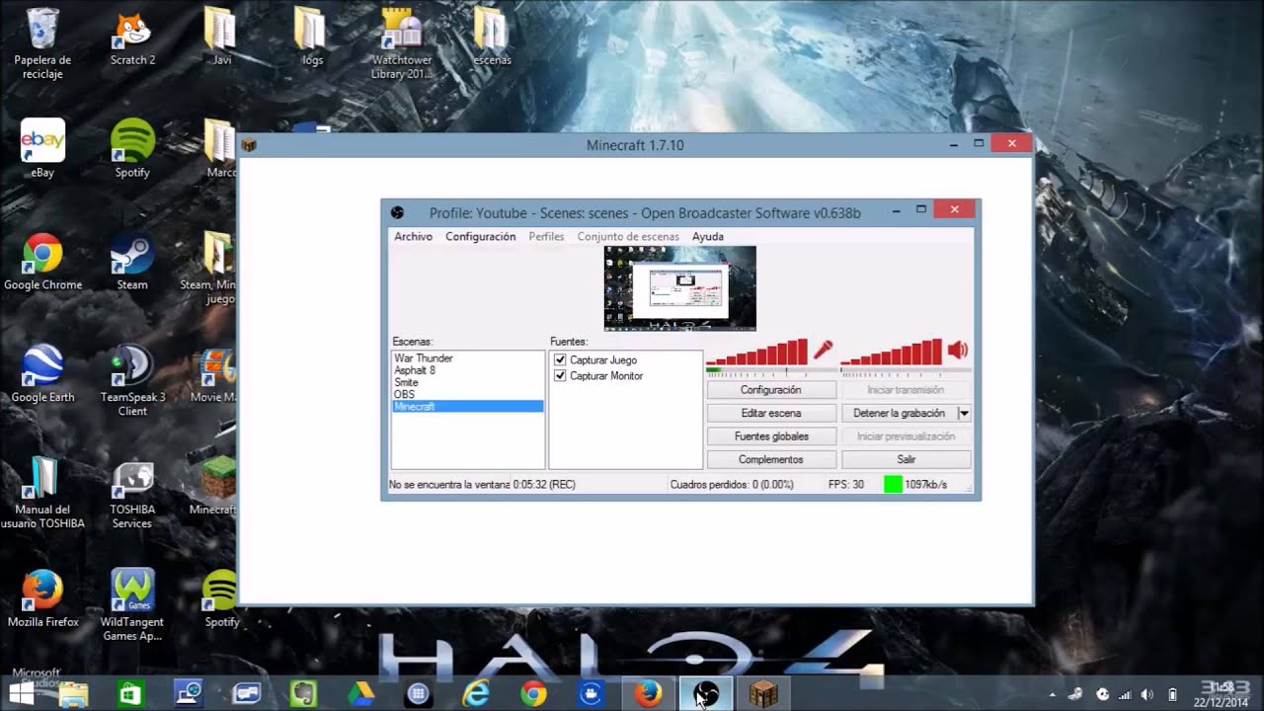Mute desktop audio via speaker icon in OBS
Screen dimensions: 1264x711
[957, 350]
